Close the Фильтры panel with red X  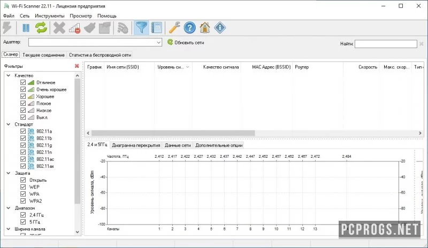77,66
